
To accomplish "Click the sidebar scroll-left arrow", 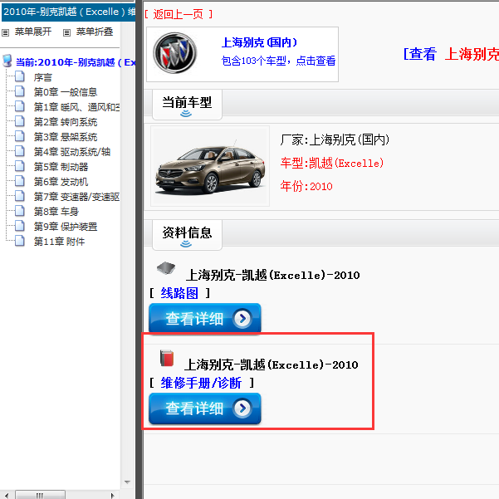I will [7, 495].
